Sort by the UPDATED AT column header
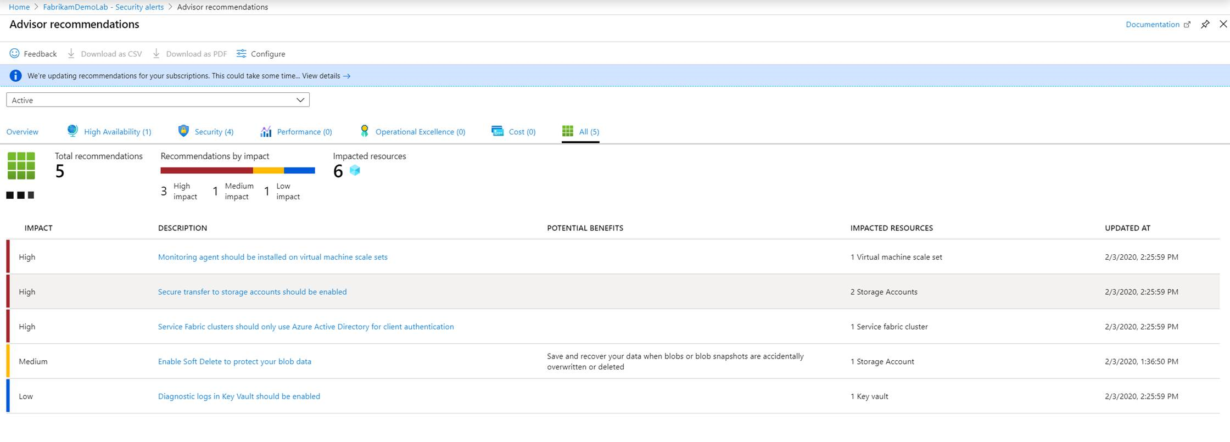The image size is (1230, 442). tap(1127, 228)
